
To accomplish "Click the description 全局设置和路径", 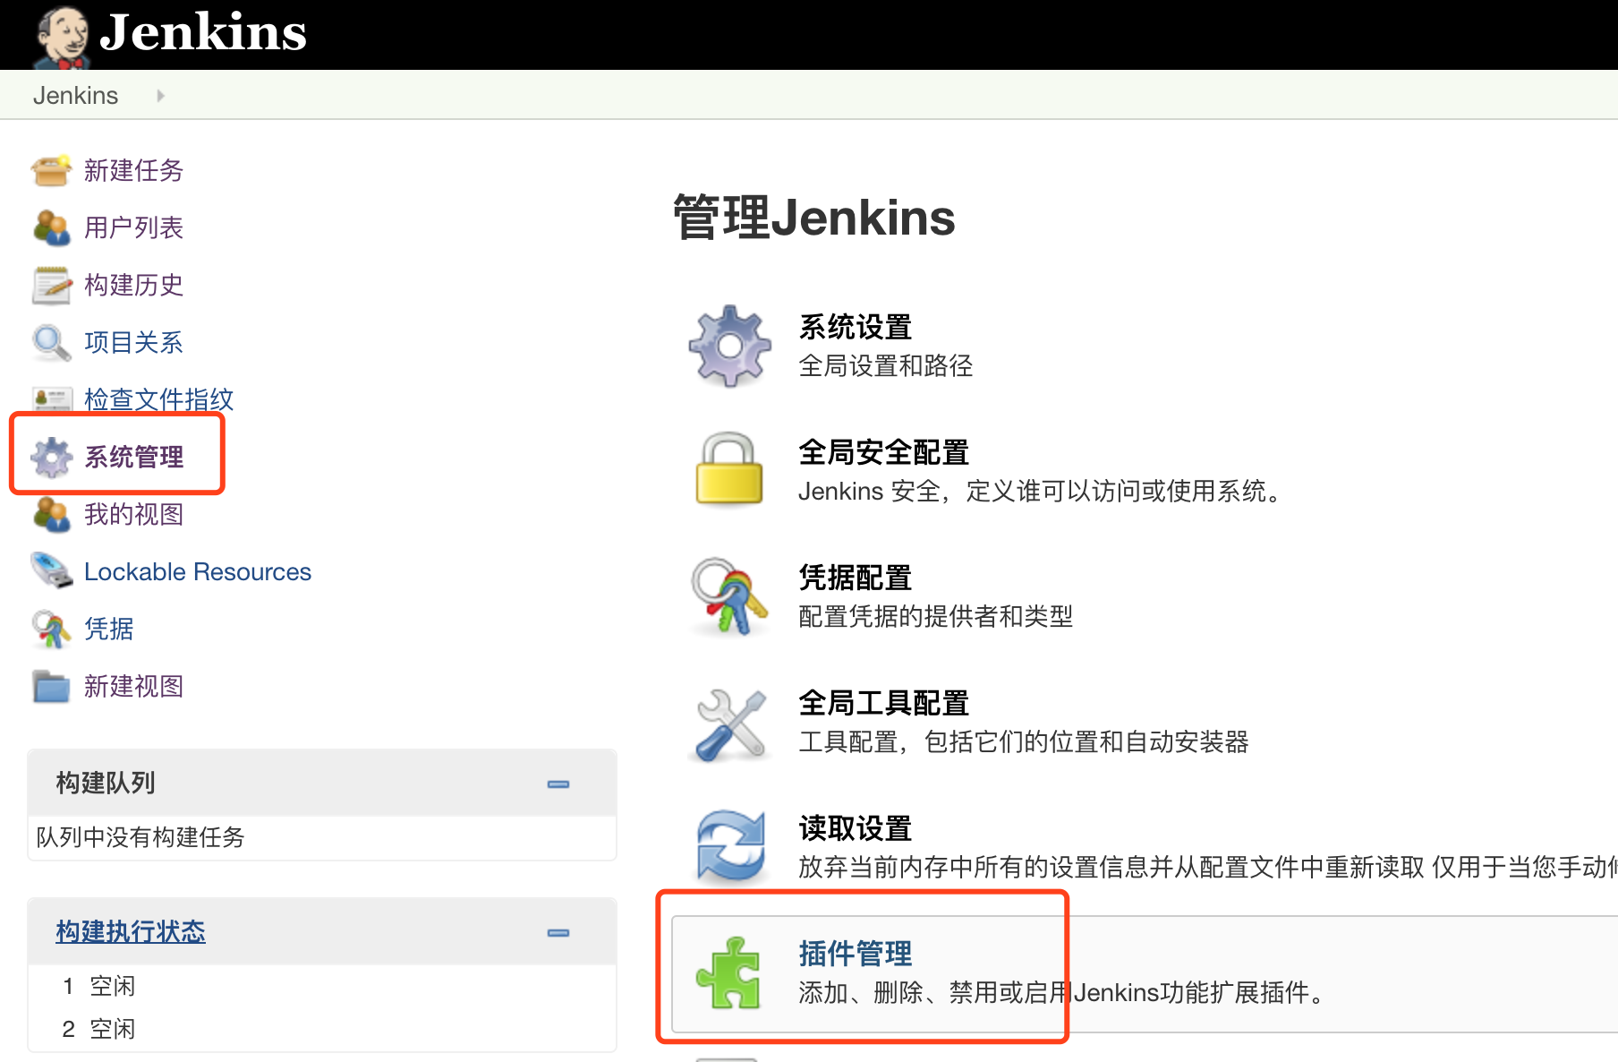I will (x=885, y=365).
